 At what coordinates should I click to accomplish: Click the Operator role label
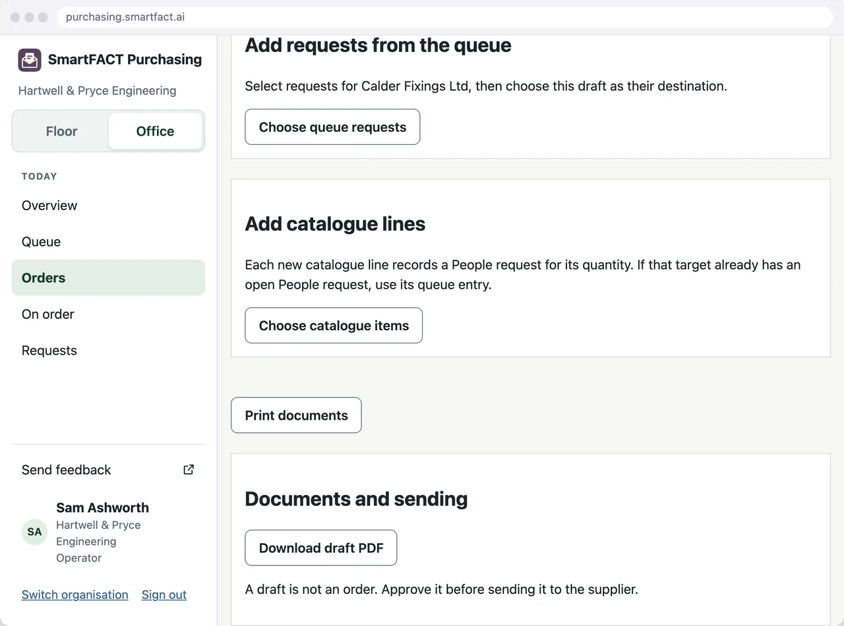[79, 558]
